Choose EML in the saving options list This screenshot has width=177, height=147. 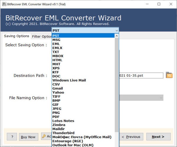[x=83, y=44]
